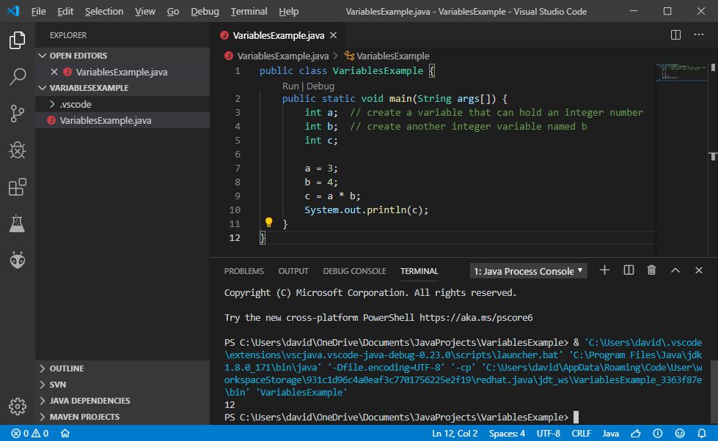Open the Extensions view

18,187
